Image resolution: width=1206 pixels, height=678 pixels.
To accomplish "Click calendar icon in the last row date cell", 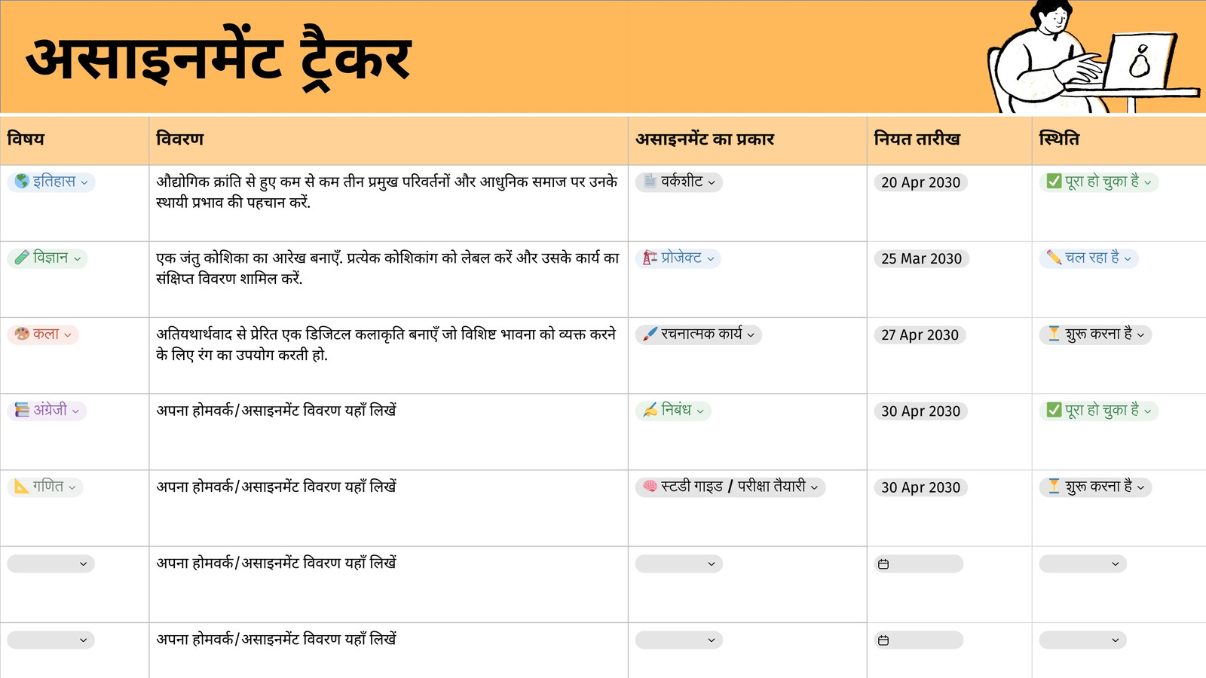I will 883,640.
